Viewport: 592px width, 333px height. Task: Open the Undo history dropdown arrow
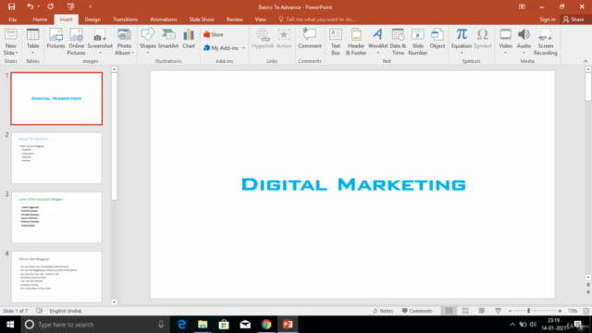[x=38, y=6]
